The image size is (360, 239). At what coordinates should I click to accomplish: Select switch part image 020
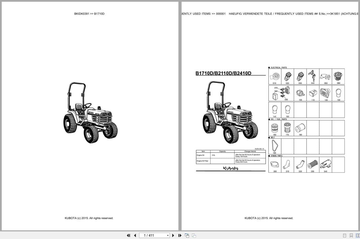pos(288,76)
